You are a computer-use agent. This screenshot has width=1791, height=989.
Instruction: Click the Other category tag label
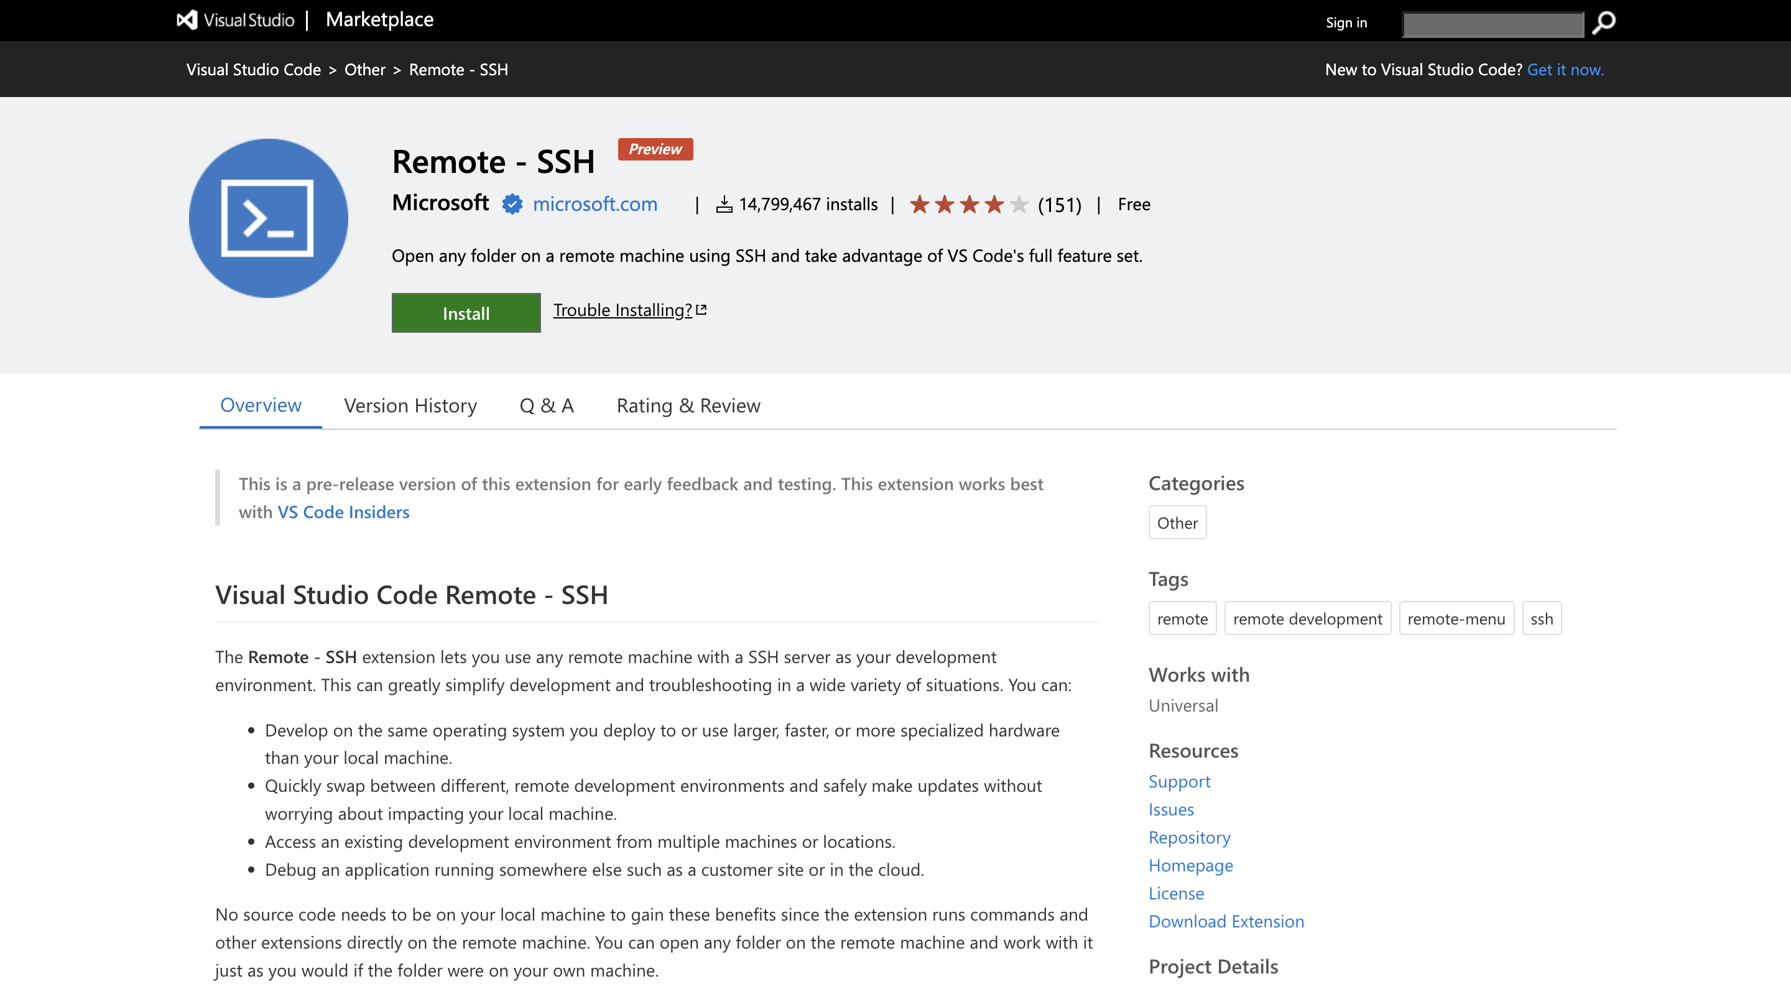(x=1176, y=521)
